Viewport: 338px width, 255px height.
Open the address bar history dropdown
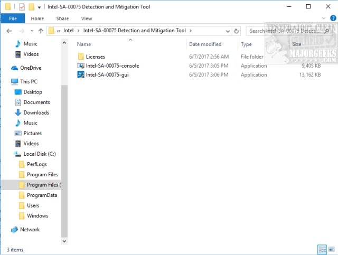228,31
